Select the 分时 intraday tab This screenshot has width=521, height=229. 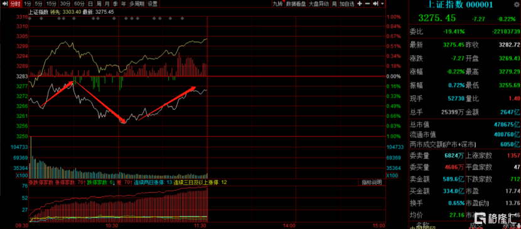click(x=15, y=4)
